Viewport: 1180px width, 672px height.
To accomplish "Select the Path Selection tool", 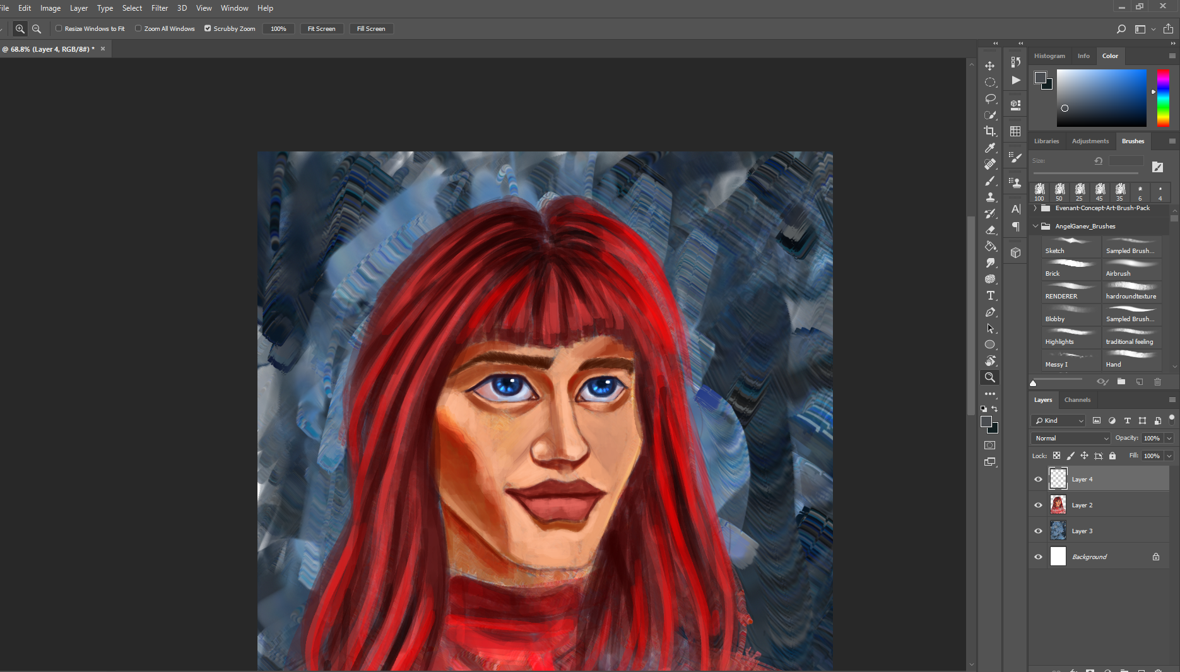I will tap(990, 328).
